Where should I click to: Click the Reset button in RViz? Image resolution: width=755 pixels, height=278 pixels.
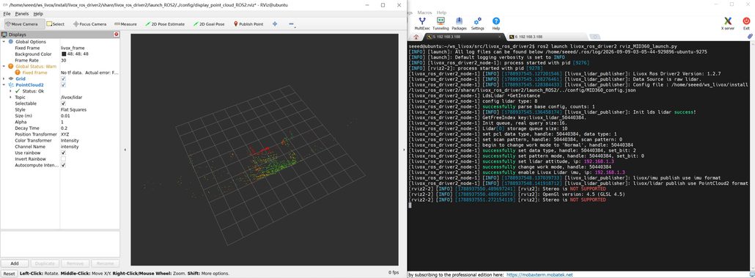coord(8,273)
